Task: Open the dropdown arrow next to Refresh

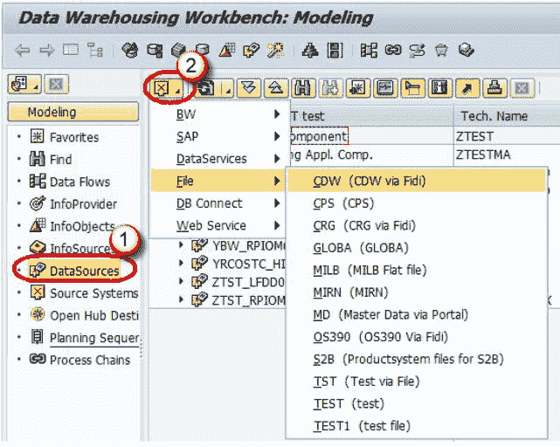Action: 228,88
